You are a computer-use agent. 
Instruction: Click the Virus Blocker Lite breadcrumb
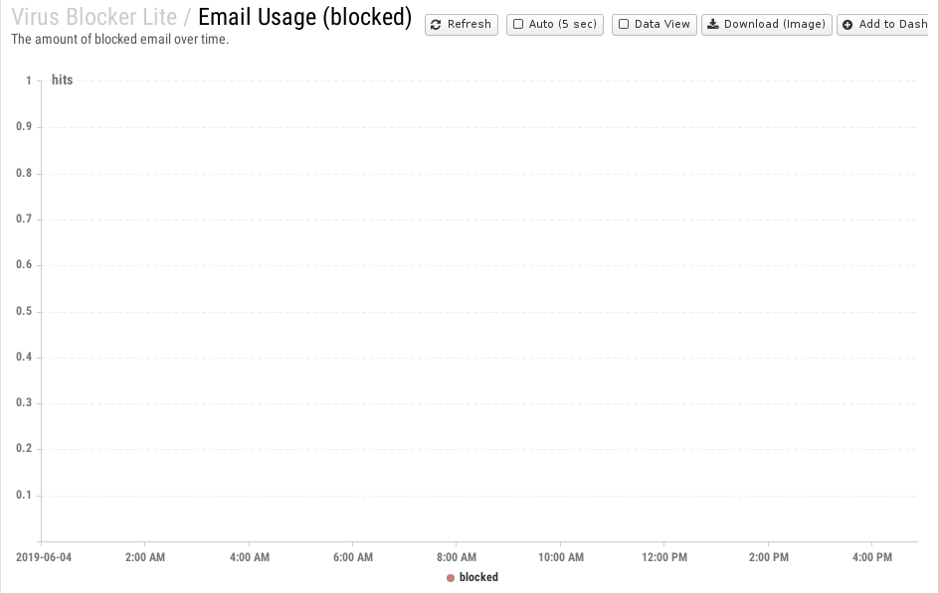[x=94, y=17]
